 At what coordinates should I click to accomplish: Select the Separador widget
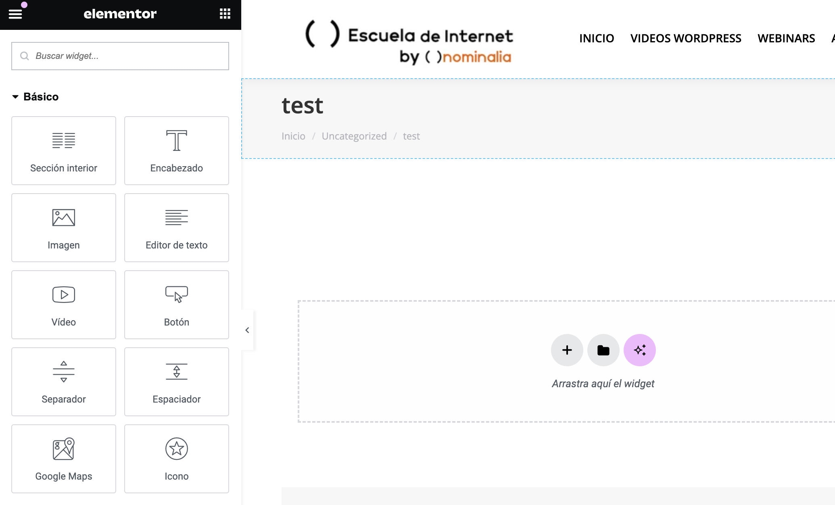pos(64,382)
